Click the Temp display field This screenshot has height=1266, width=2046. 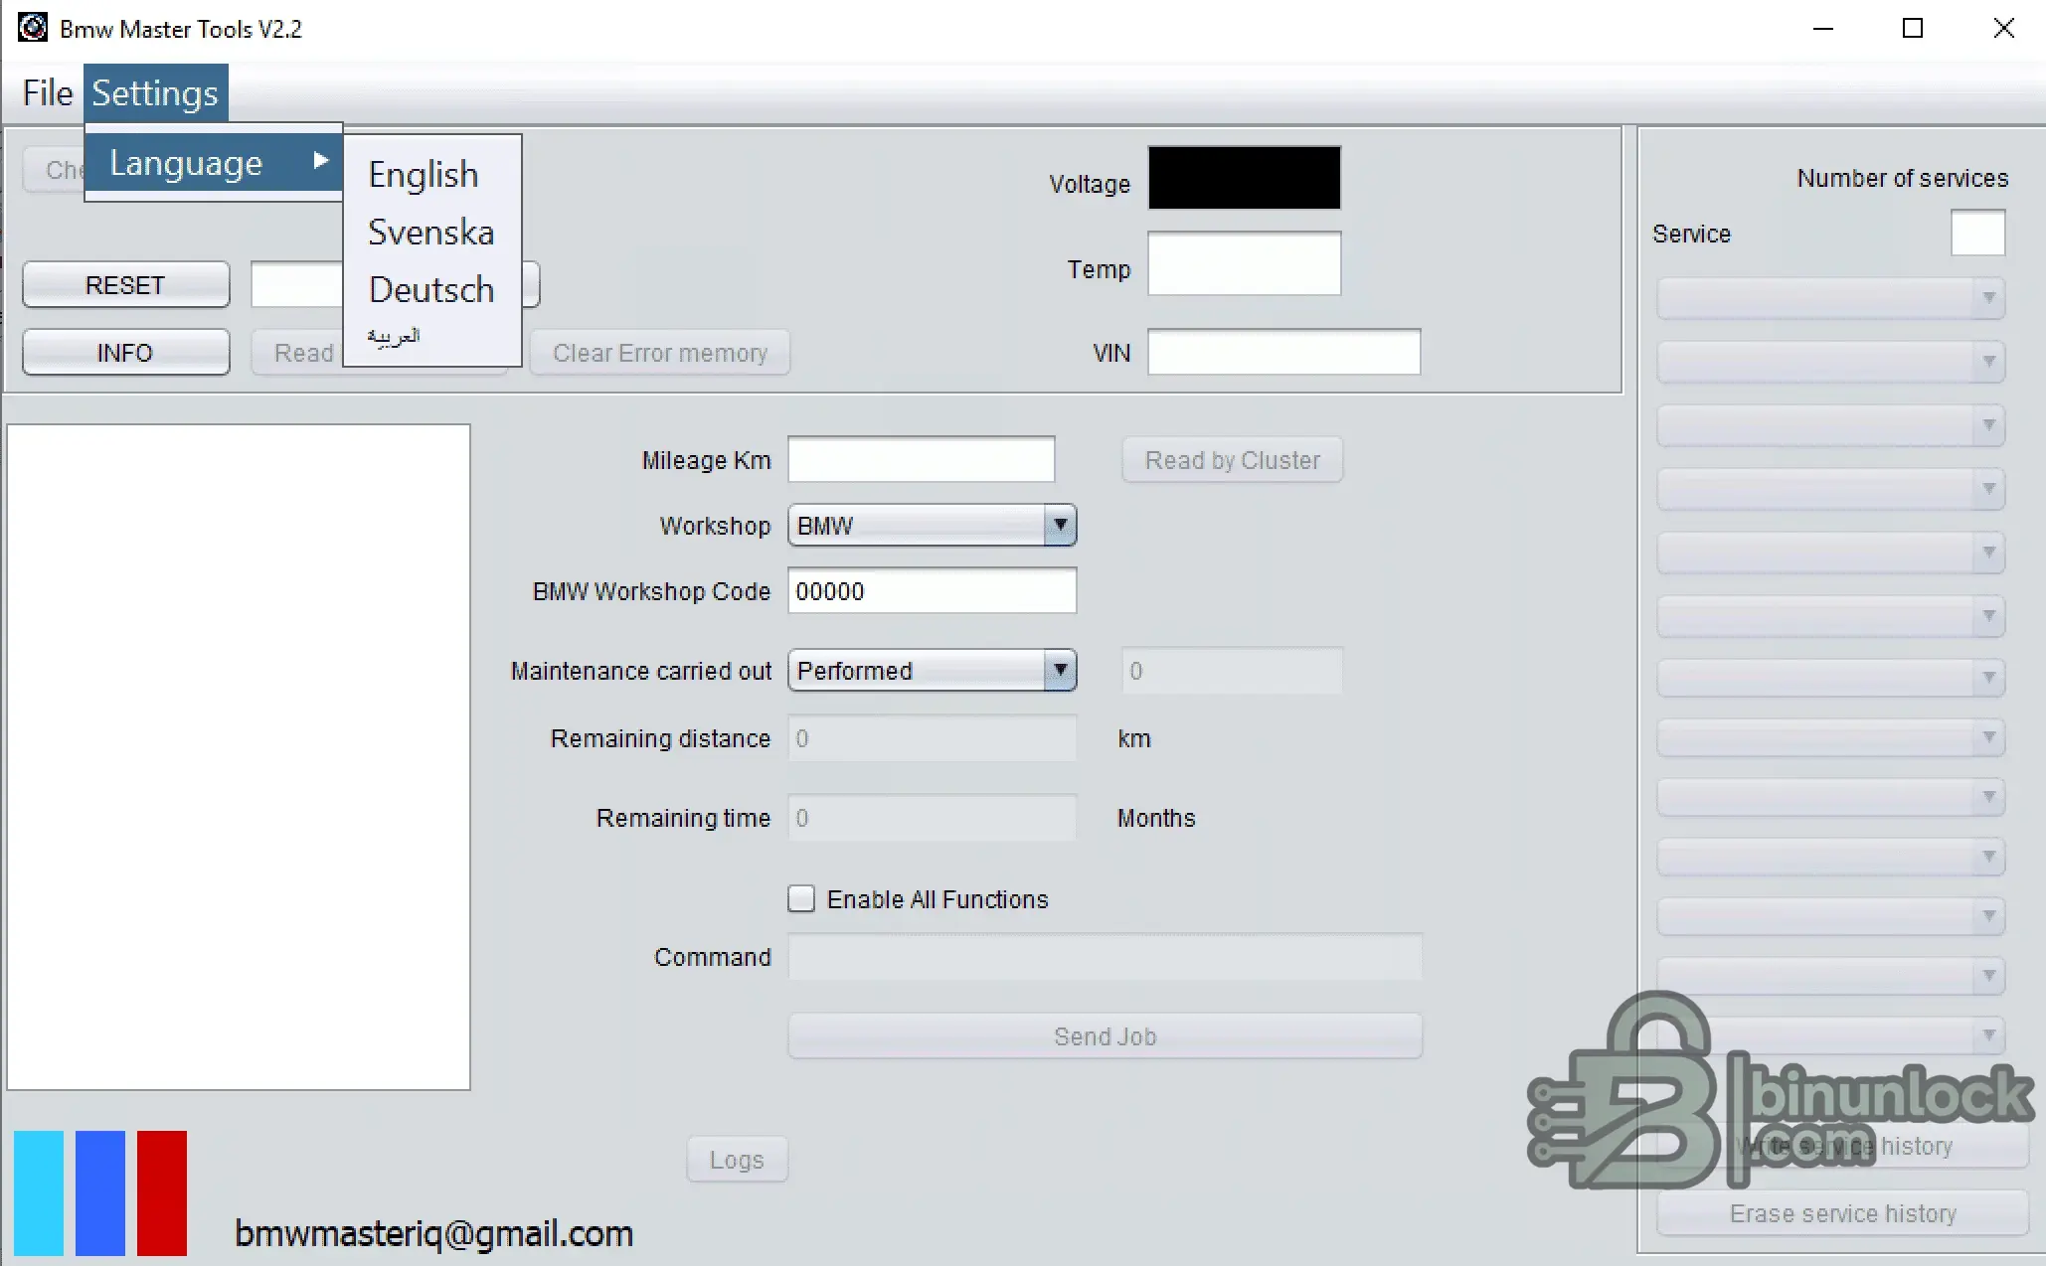1245,263
